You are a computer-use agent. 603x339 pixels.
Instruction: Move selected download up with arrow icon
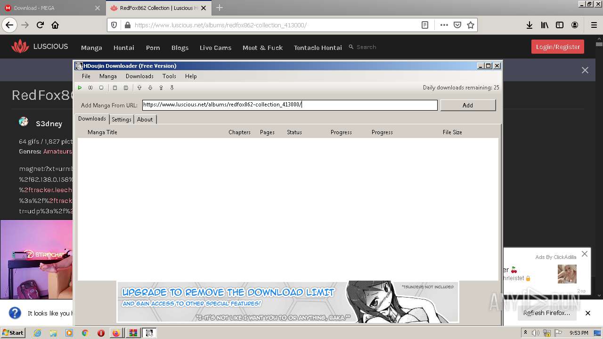pyautogui.click(x=139, y=88)
